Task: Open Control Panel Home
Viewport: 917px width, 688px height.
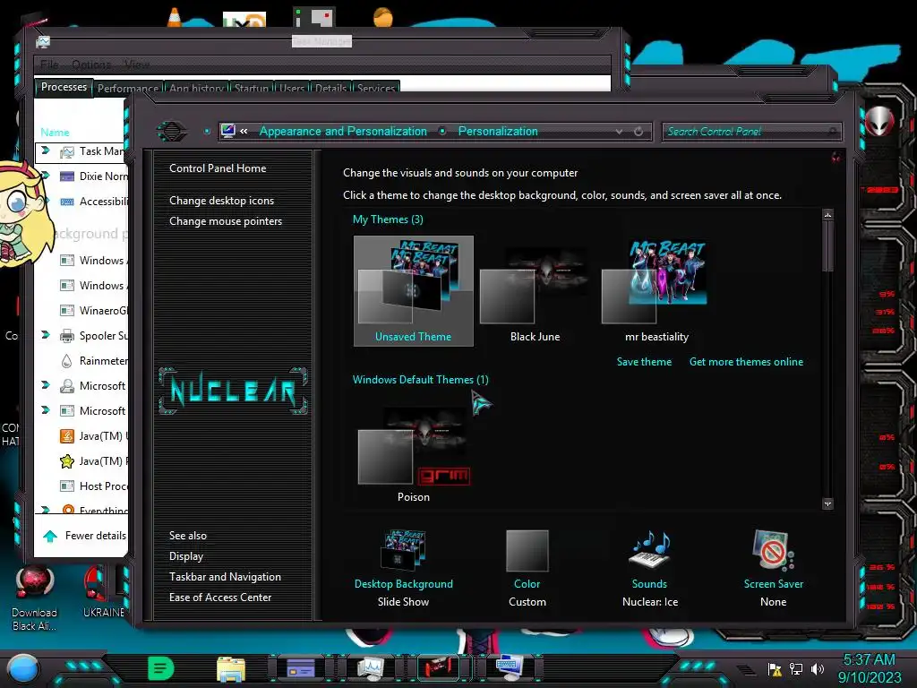Action: tap(218, 168)
